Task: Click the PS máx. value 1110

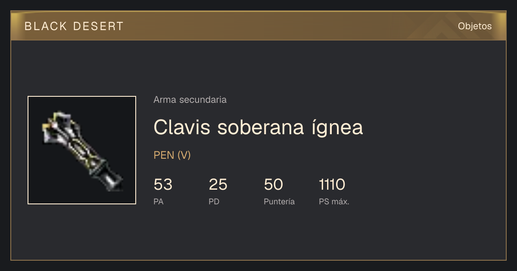Action: point(332,185)
